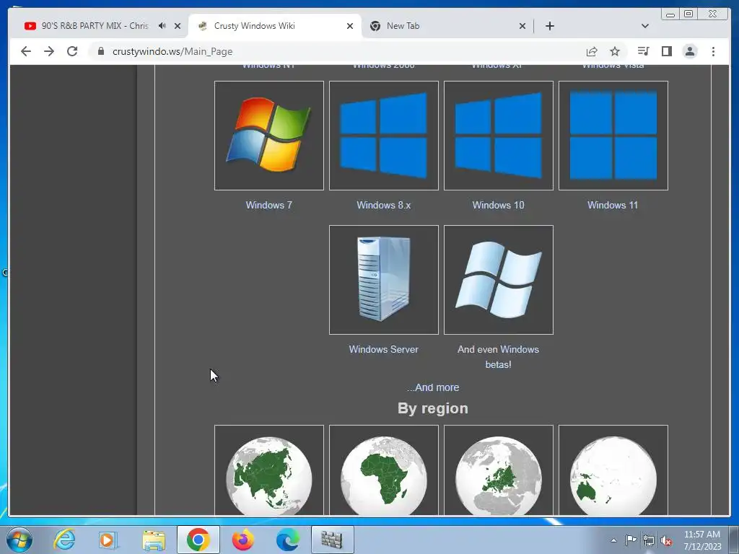Switch to Google Chrome in taskbar
The width and height of the screenshot is (739, 554).
click(x=198, y=540)
